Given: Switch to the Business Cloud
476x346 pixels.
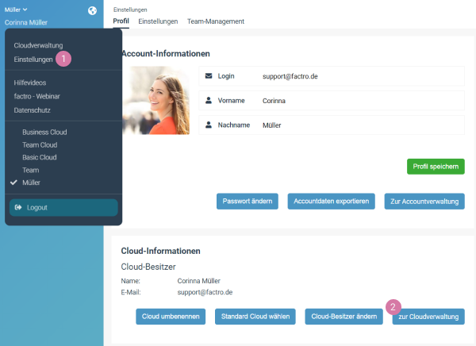Looking at the screenshot, I should point(44,133).
